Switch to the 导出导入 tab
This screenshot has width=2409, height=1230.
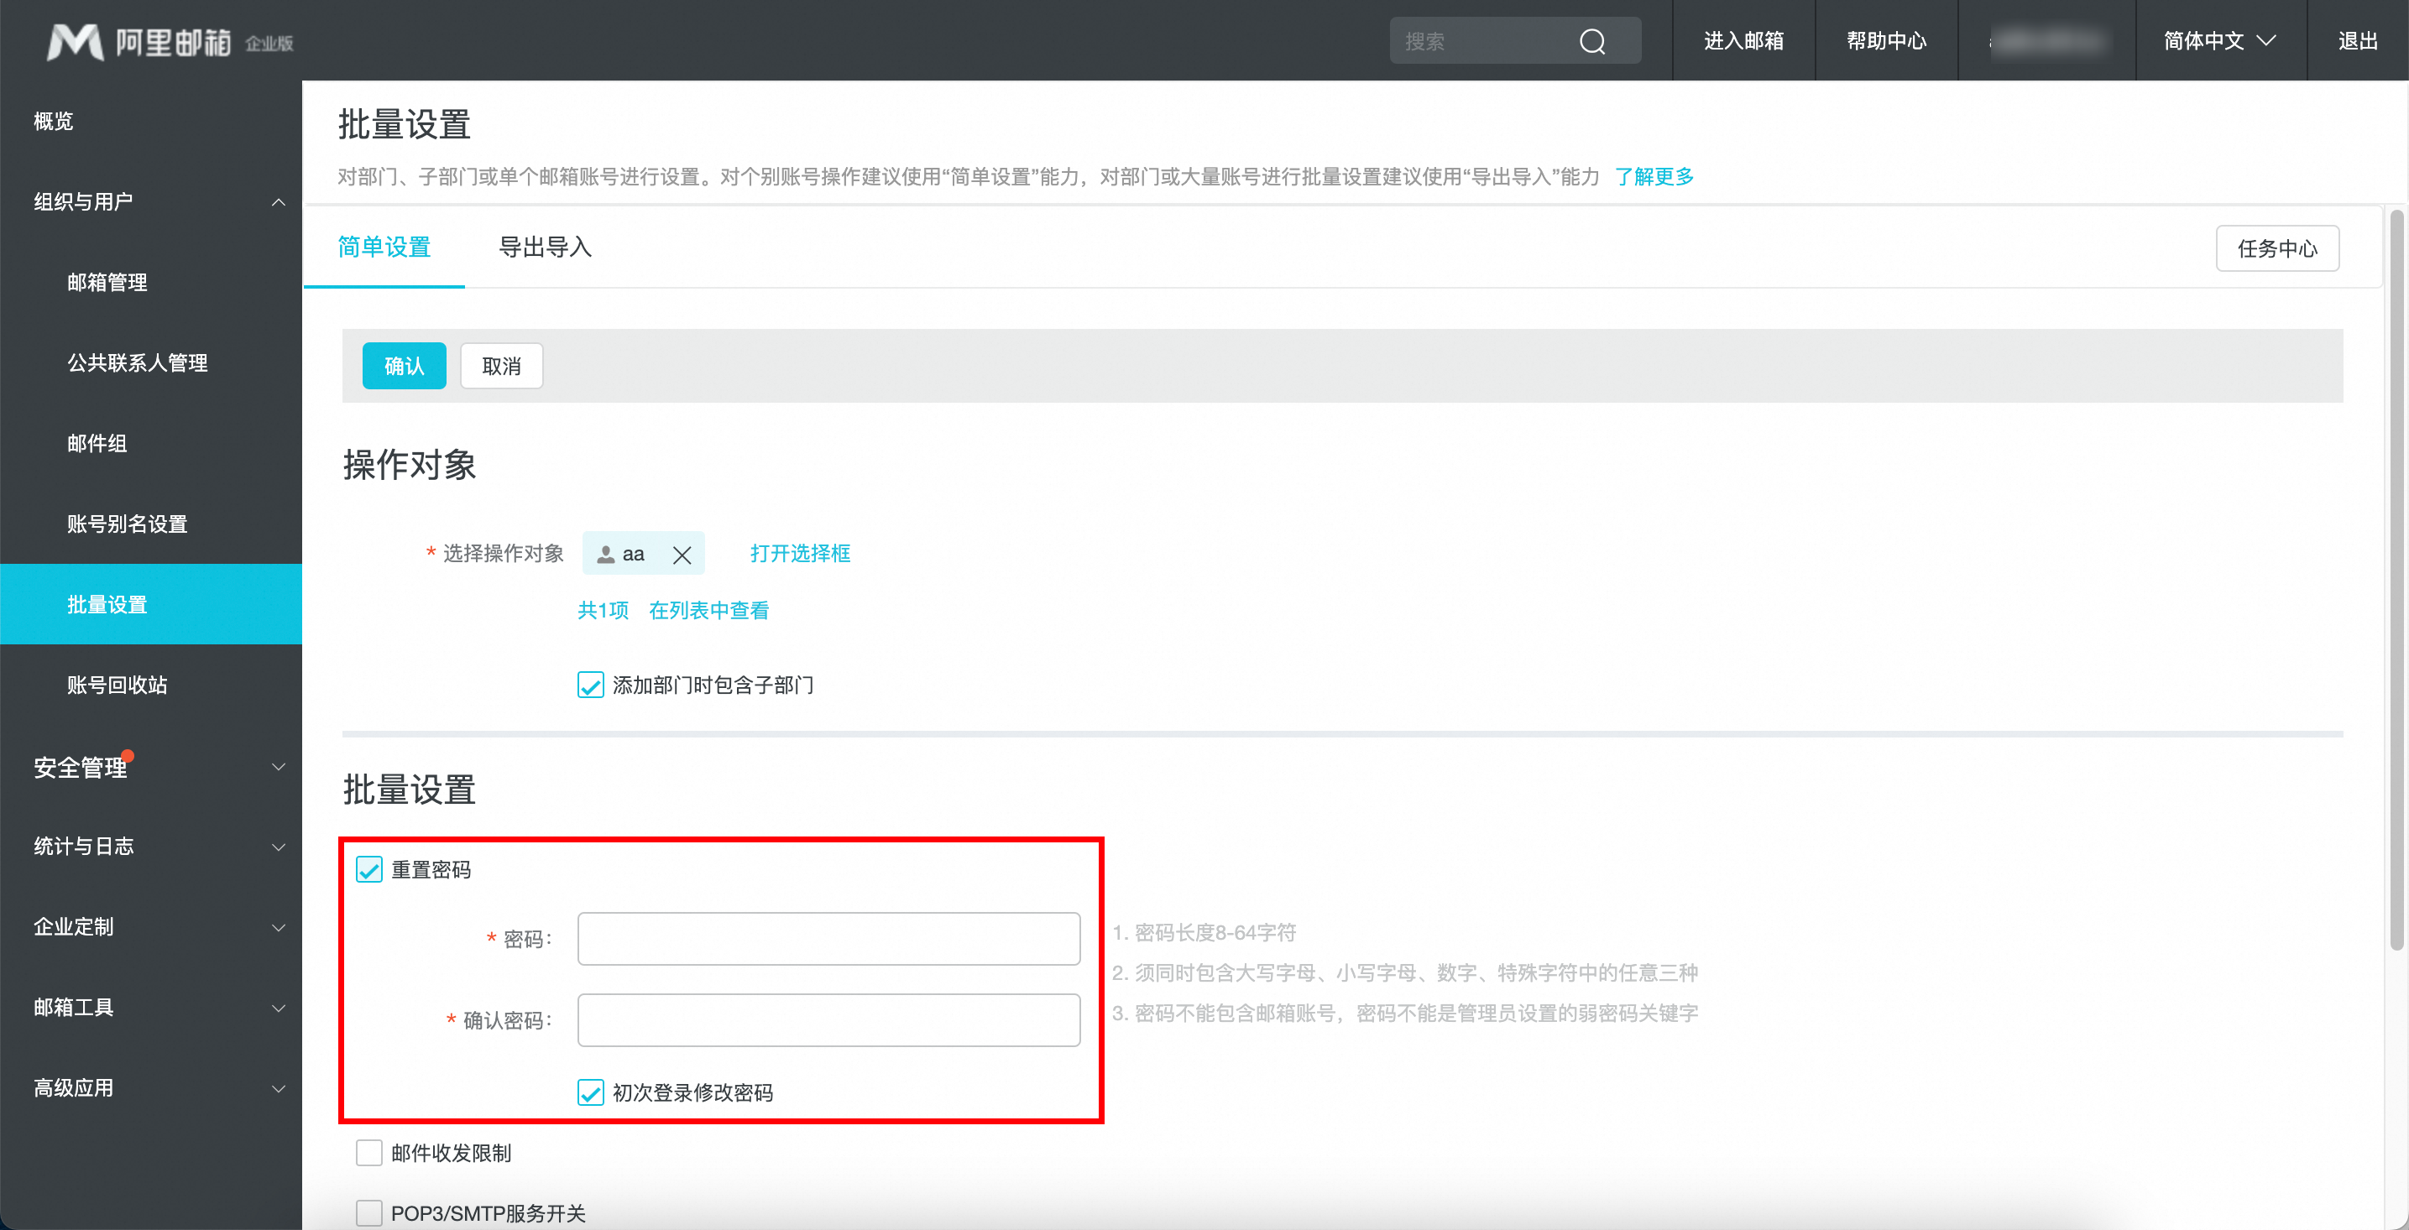pyautogui.click(x=546, y=247)
